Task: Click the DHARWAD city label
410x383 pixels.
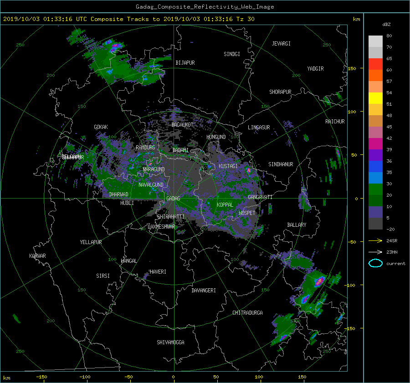Action: point(118,194)
